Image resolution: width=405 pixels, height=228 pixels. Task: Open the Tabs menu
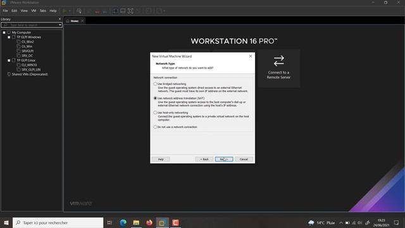(x=43, y=11)
